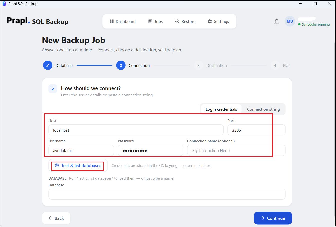336x227 pixels.
Task: Click the Username field with avndatams
Action: pos(81,150)
